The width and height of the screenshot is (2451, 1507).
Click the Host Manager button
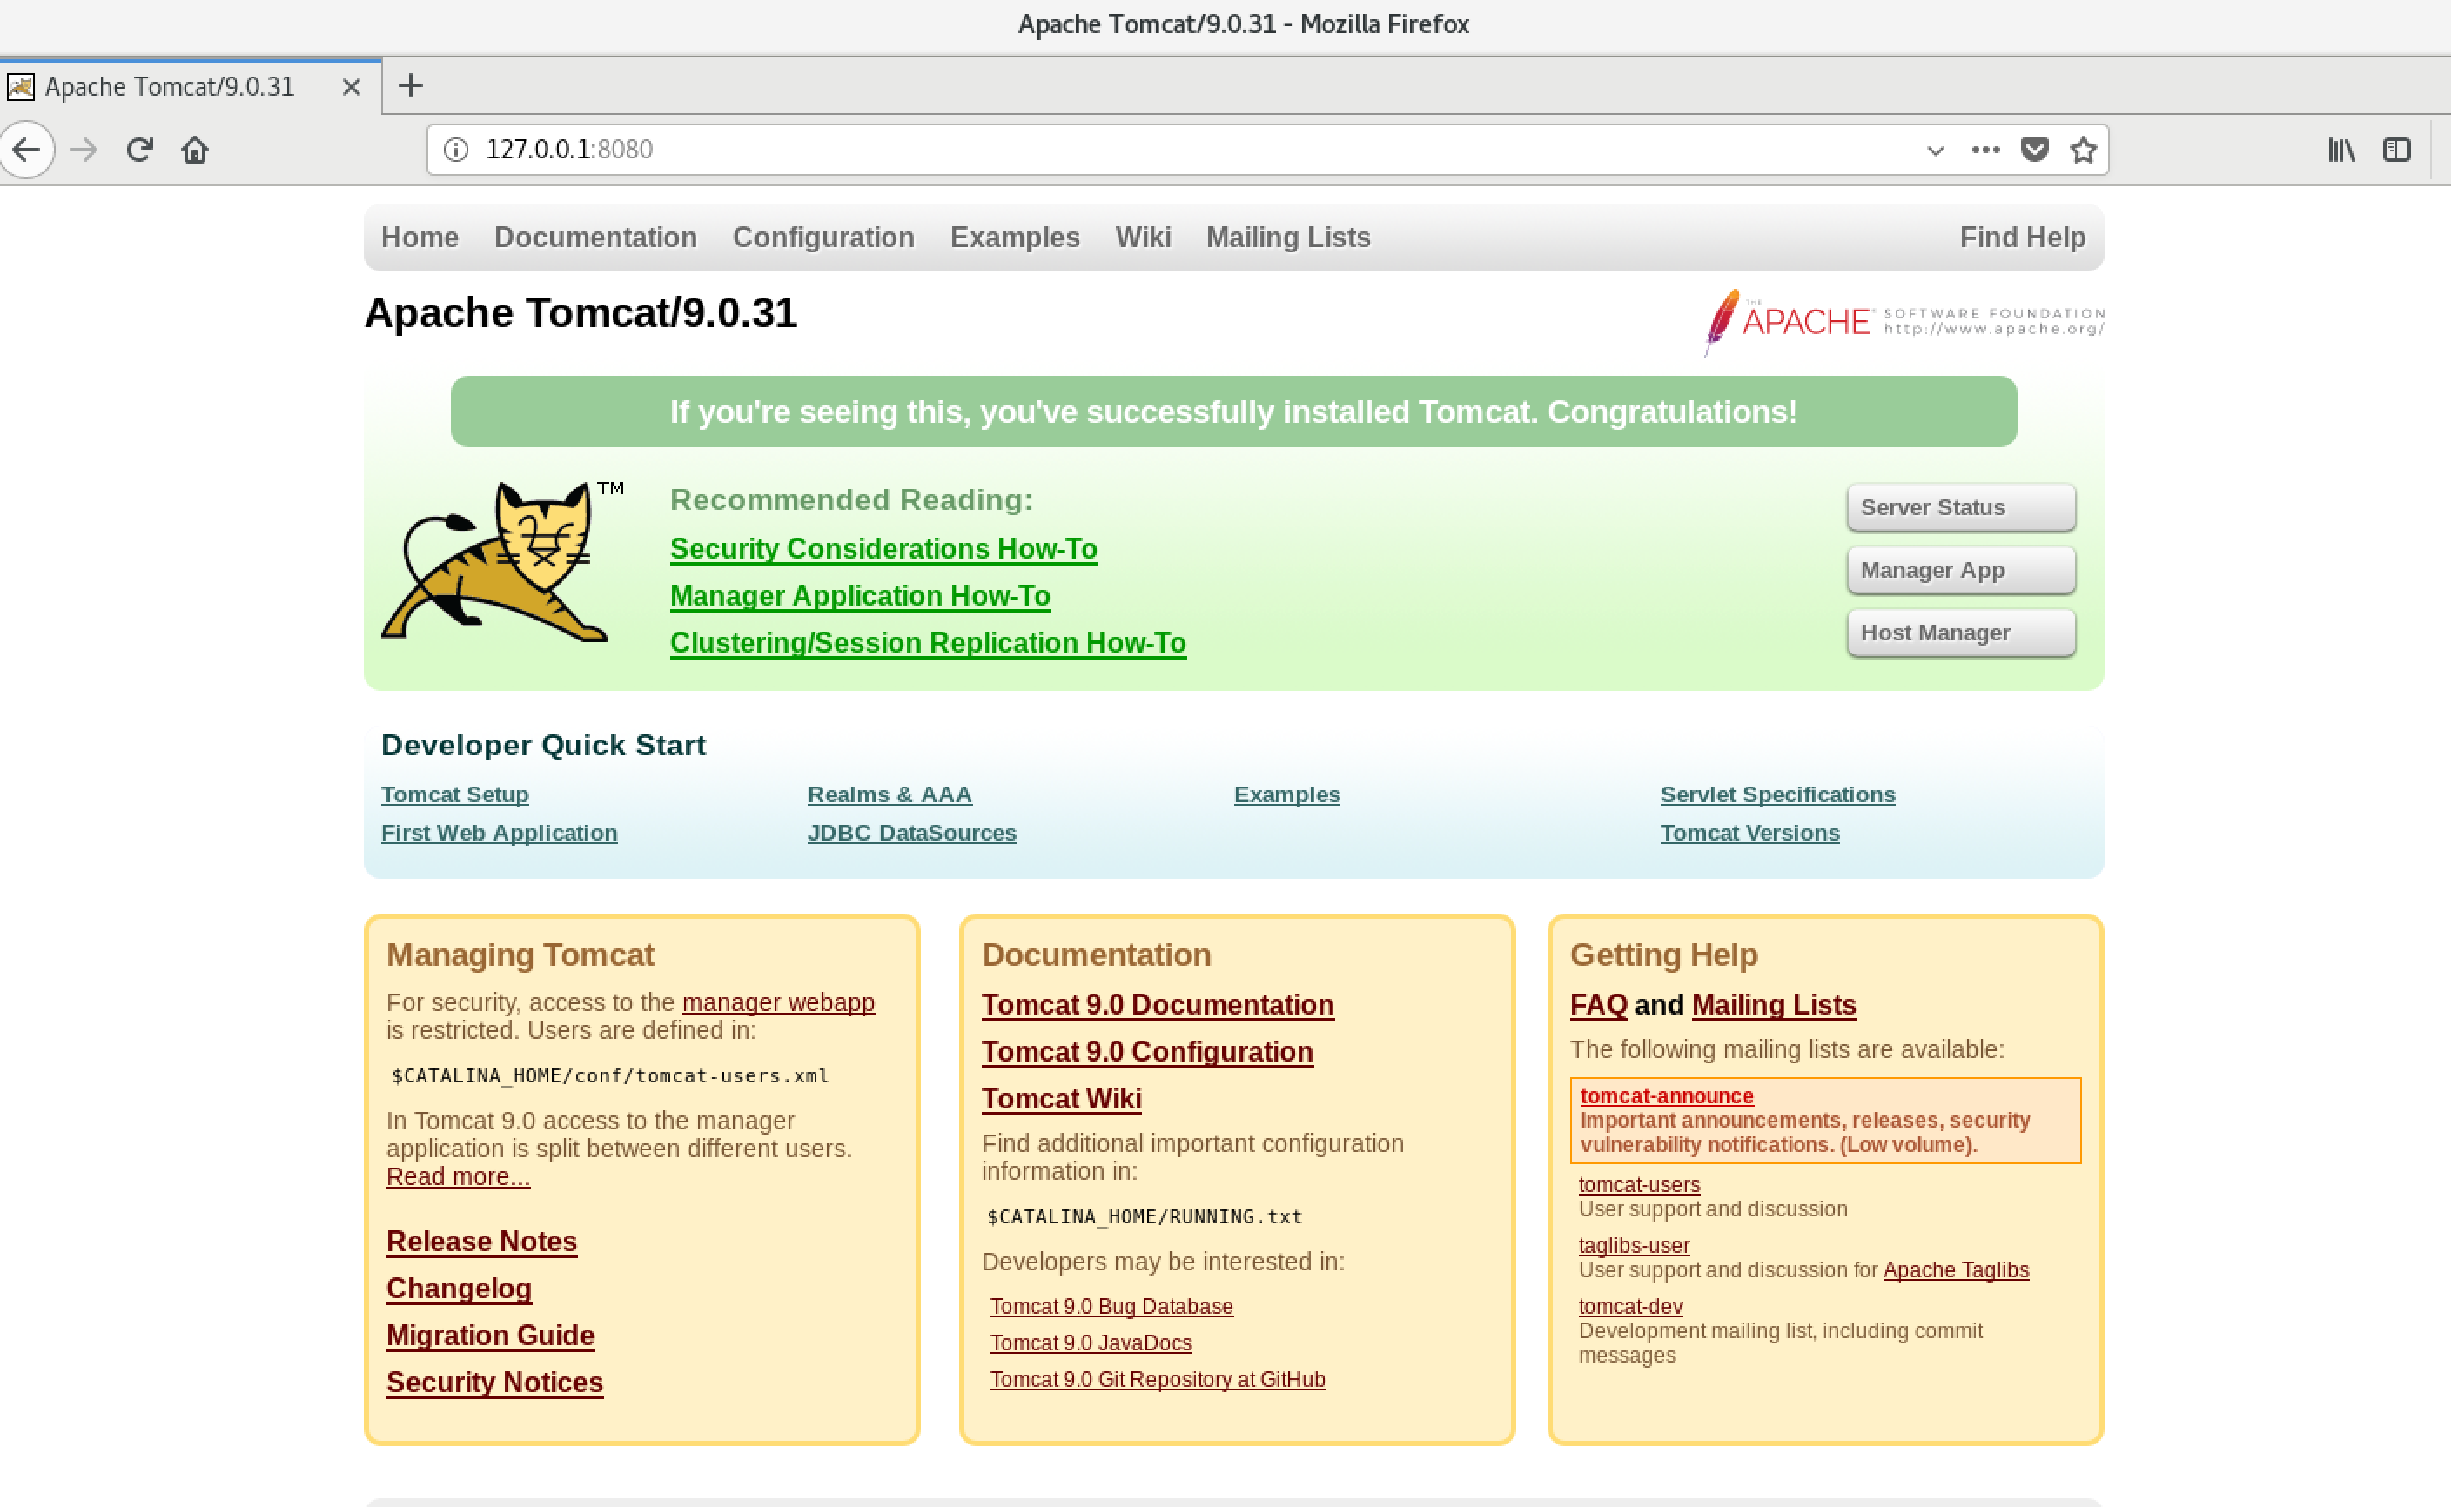point(1959,632)
